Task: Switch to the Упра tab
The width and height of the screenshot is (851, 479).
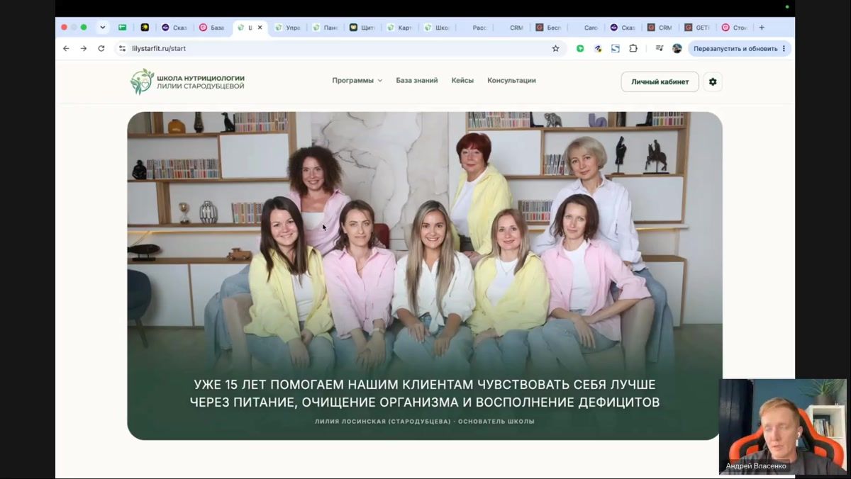Action: pos(287,28)
